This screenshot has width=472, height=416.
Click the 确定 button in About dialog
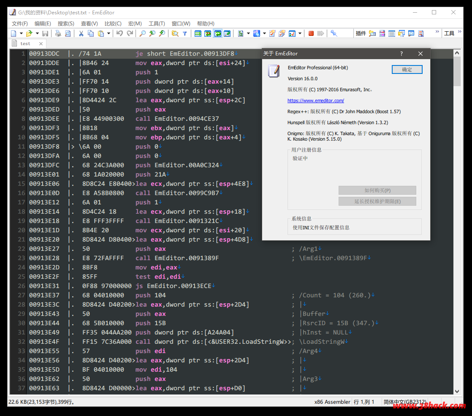[407, 70]
